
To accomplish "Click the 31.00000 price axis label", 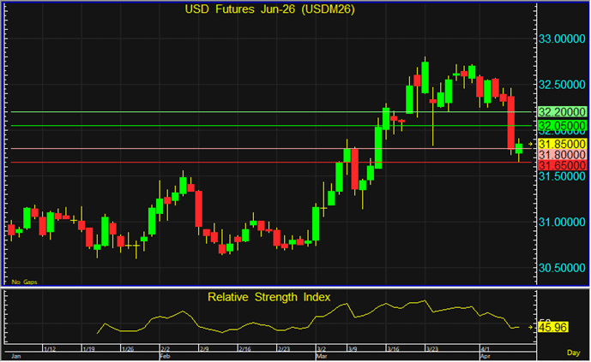I will point(562,222).
